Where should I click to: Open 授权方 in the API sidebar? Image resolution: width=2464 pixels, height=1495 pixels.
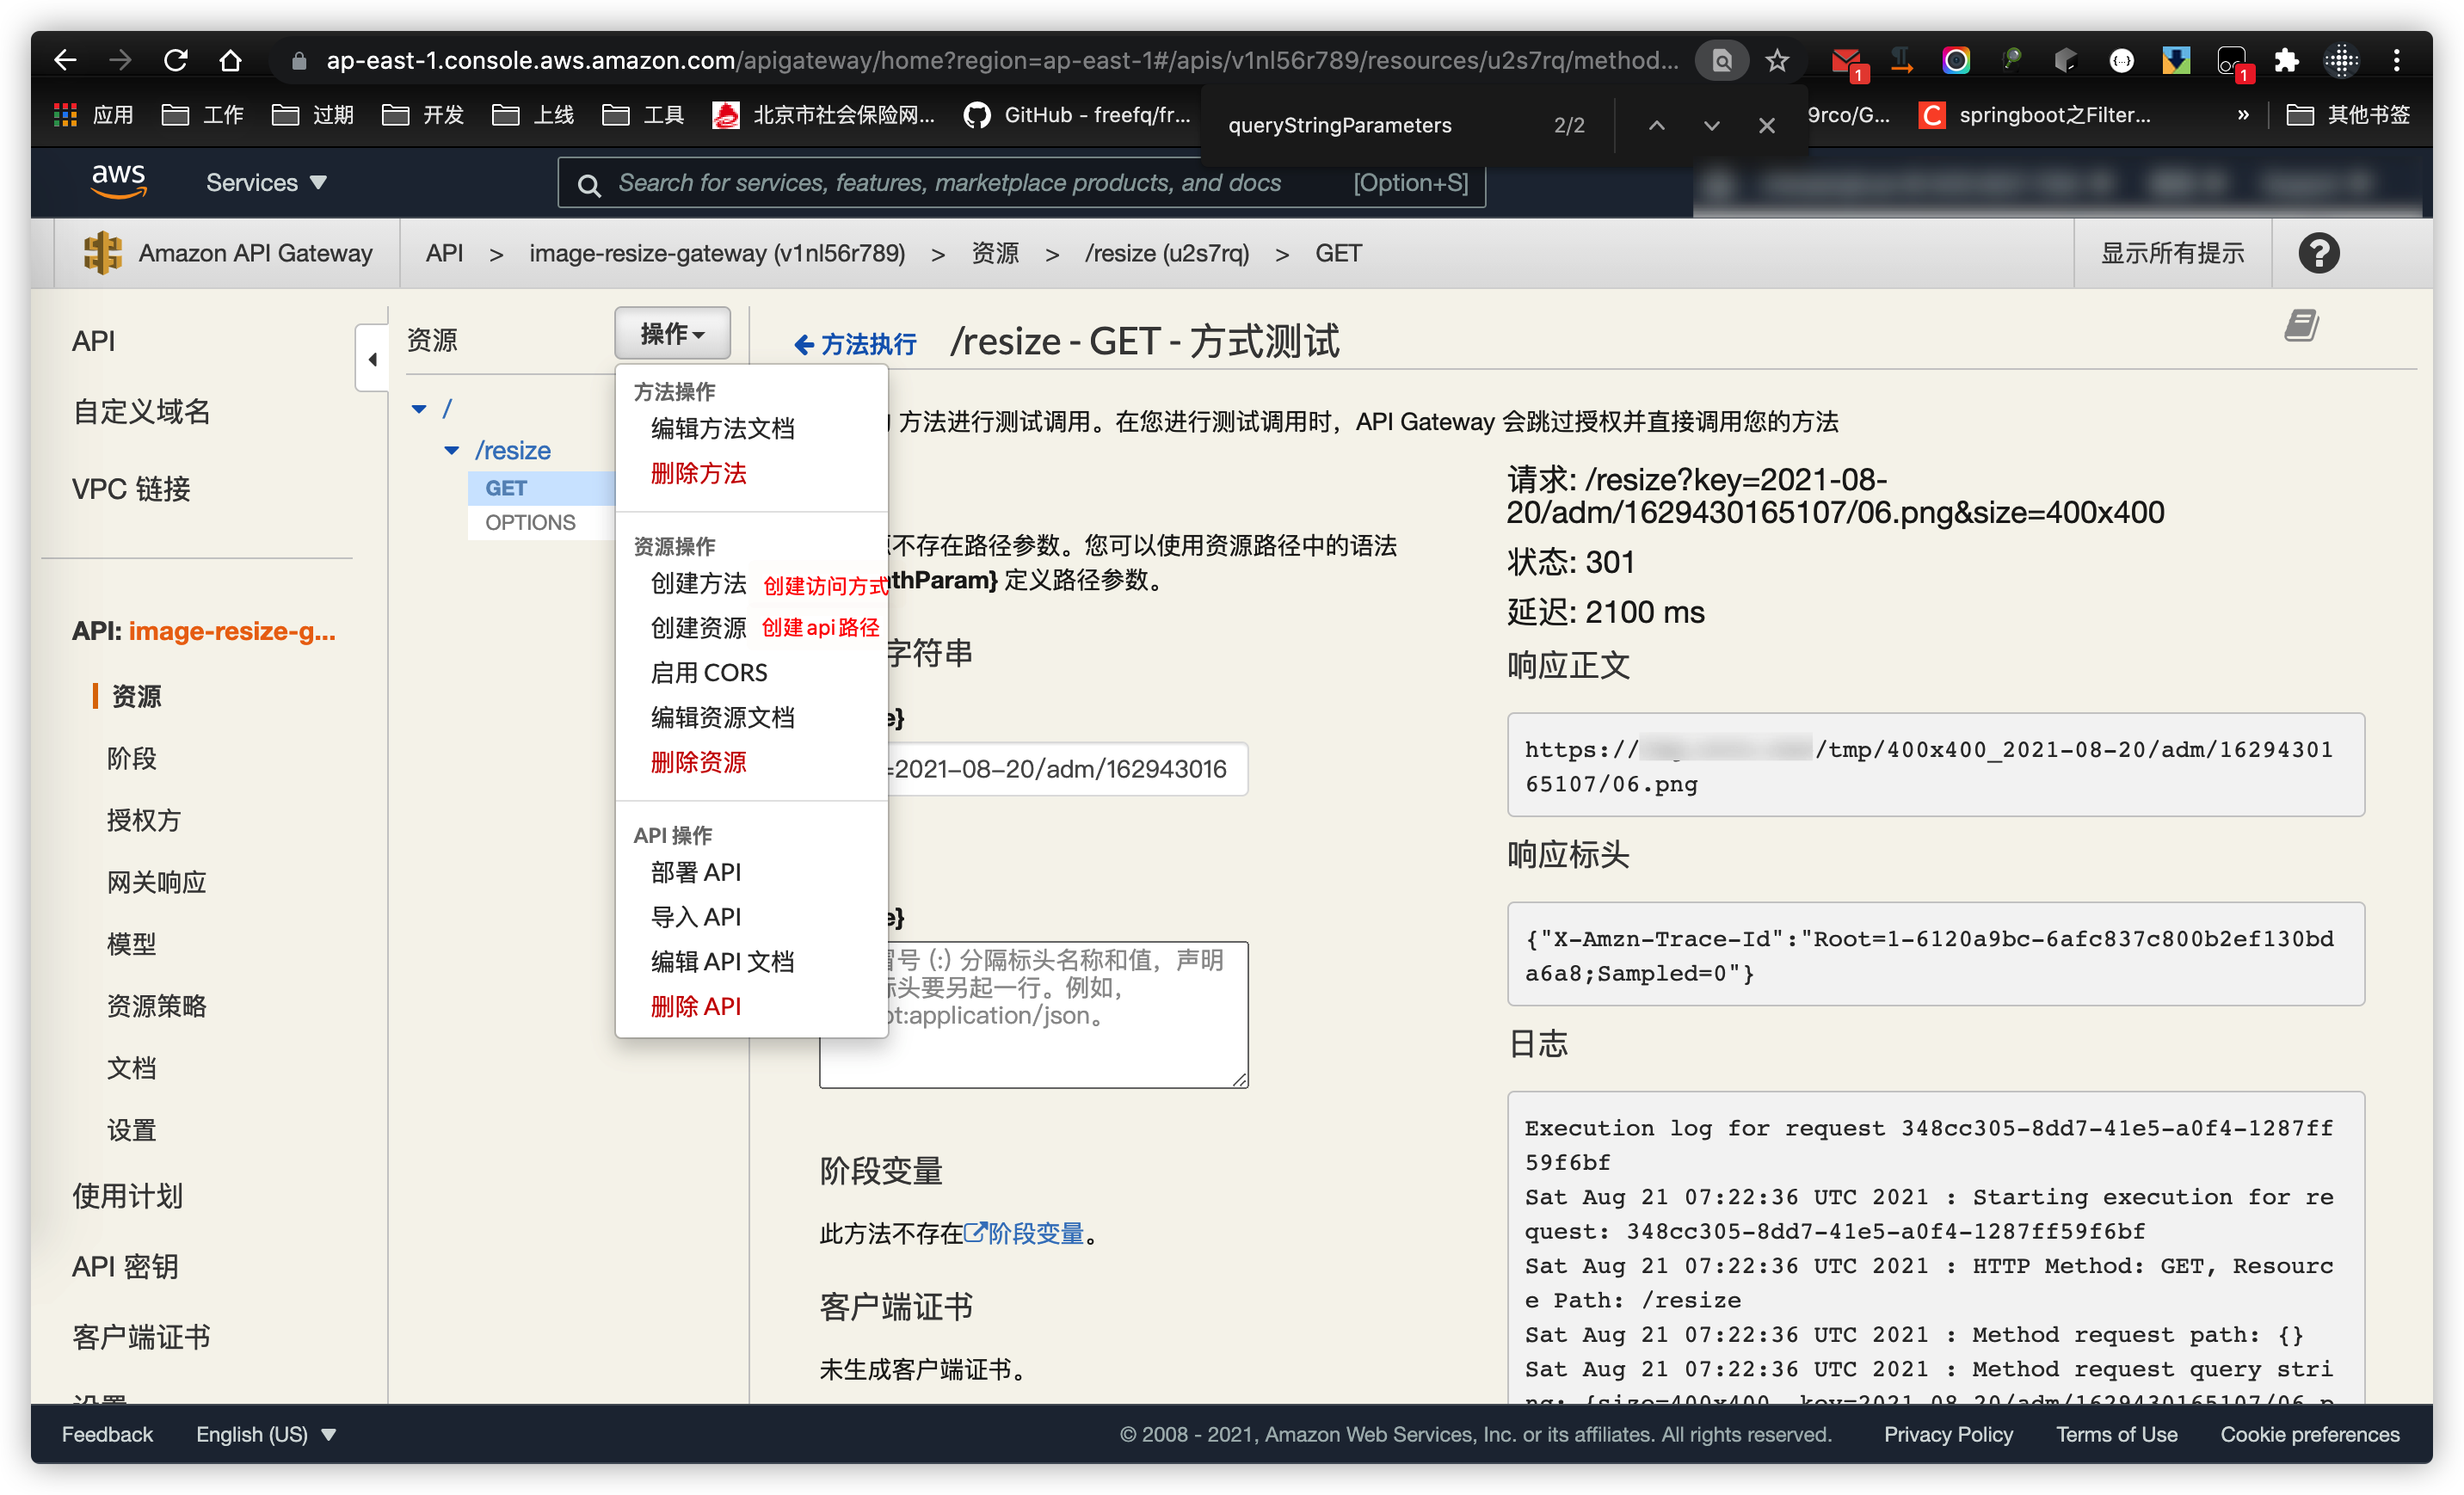click(x=144, y=820)
